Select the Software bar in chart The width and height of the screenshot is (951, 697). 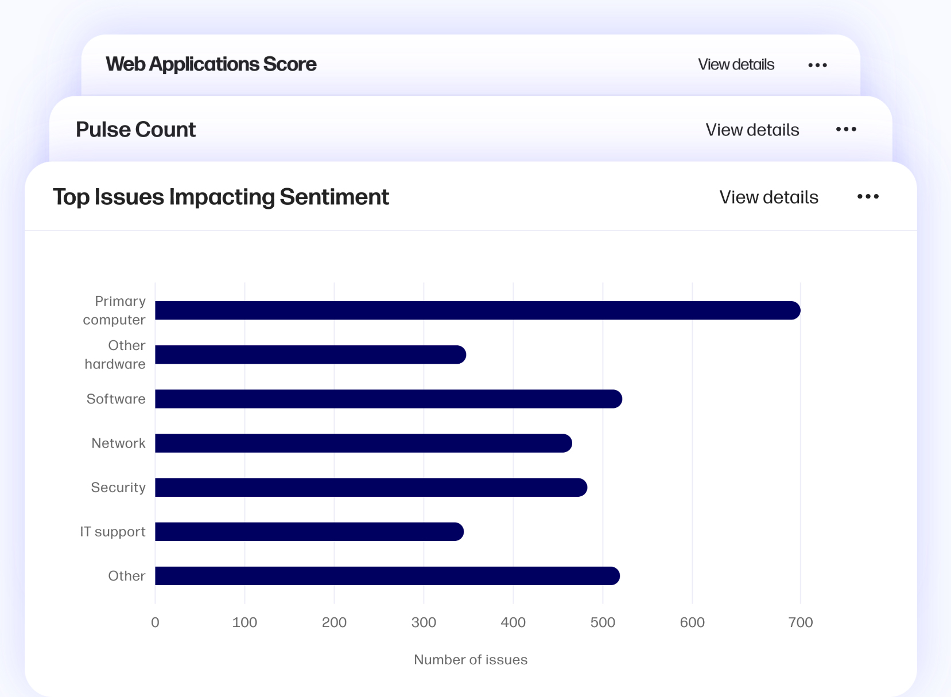389,399
